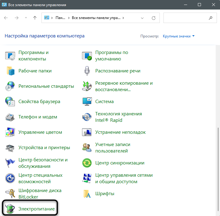This screenshot has height=216, width=220.
Task: Click the Speech Recognition microphone icon
Action: (87, 71)
